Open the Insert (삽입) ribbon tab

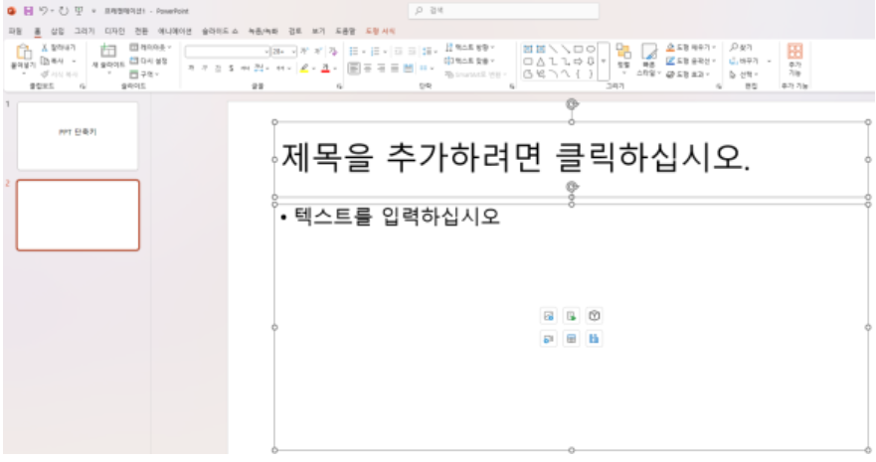(x=57, y=31)
